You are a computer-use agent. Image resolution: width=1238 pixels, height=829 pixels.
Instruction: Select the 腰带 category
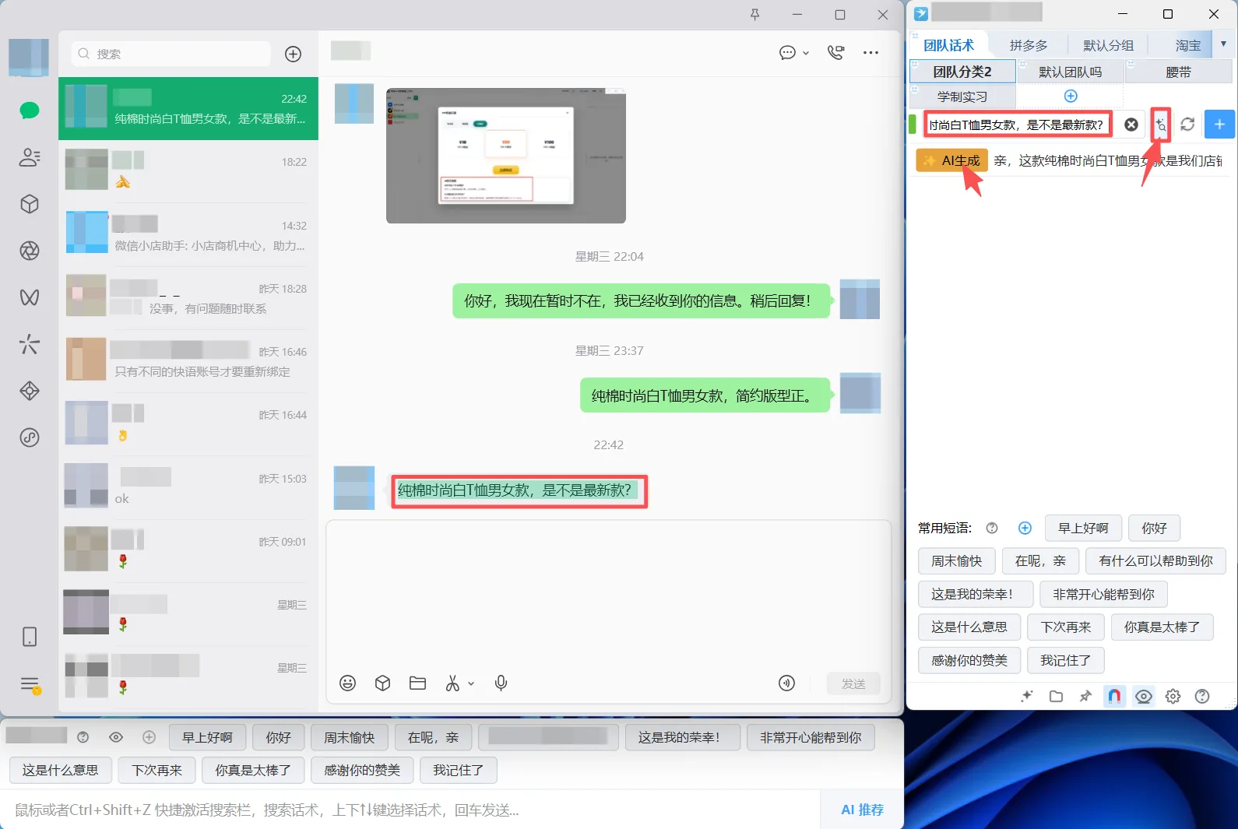tap(1178, 72)
